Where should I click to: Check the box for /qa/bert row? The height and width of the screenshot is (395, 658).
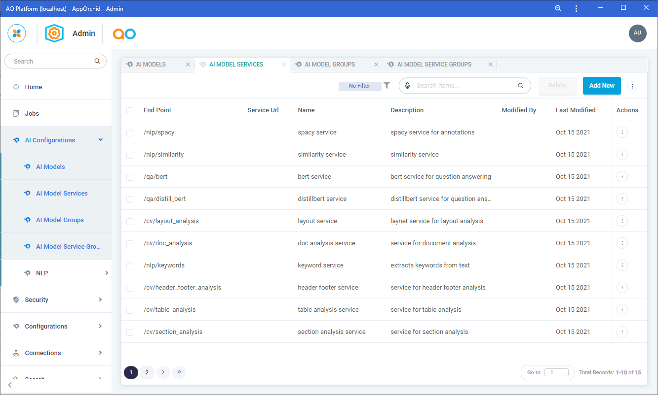pyautogui.click(x=130, y=177)
